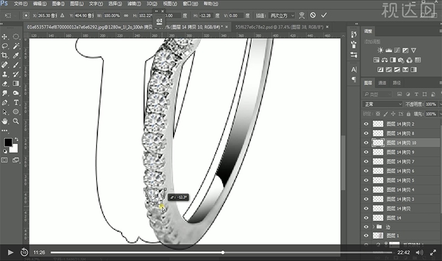Select the Elliptical Marquee tool
Screen dimensions: 442x261
[x=16, y=36]
